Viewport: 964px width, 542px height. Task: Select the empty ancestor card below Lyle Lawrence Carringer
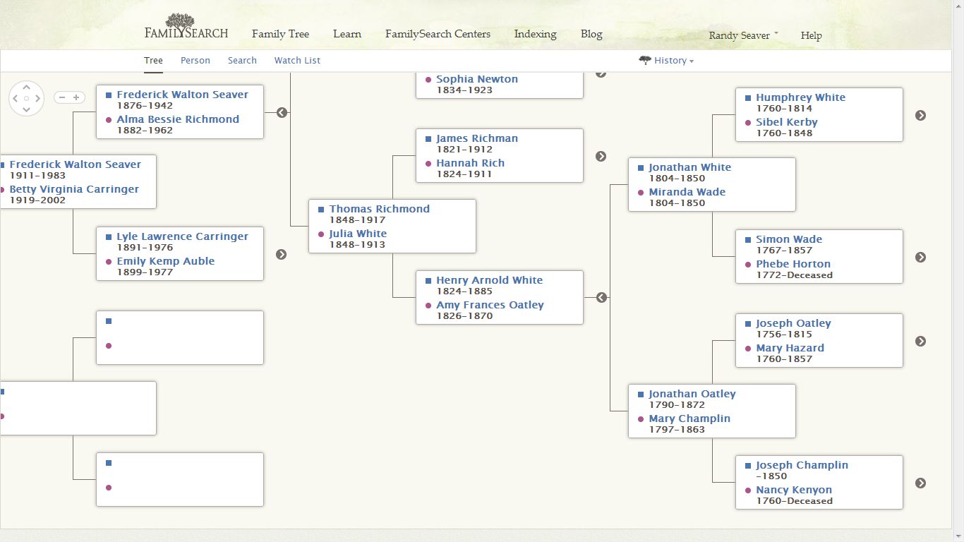[180, 337]
